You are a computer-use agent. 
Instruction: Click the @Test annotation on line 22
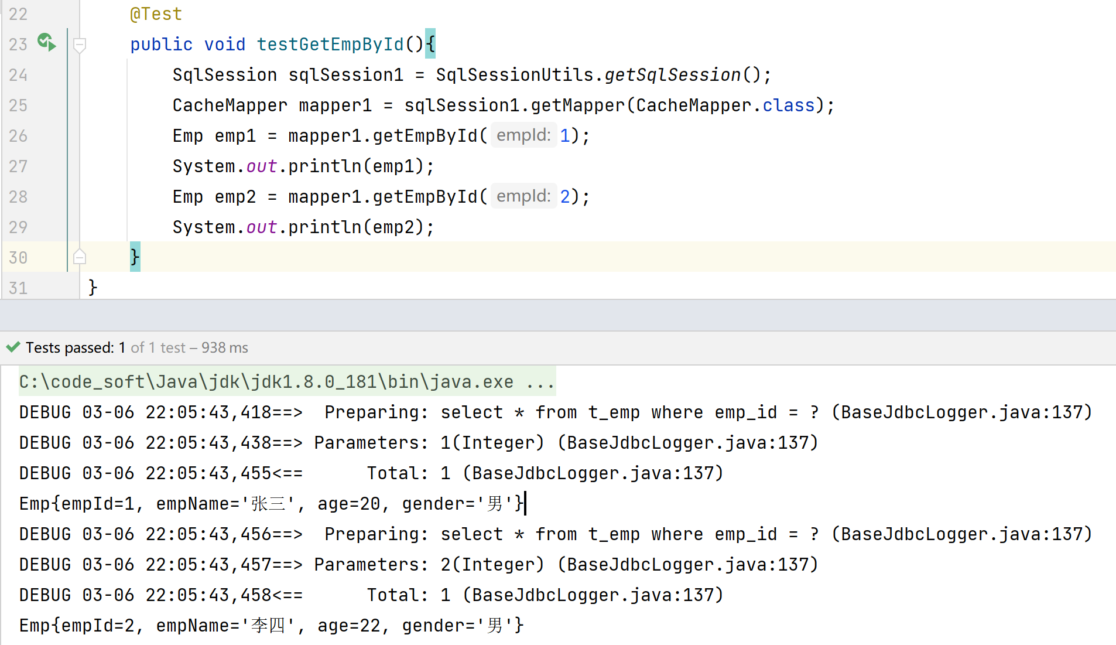156,13
